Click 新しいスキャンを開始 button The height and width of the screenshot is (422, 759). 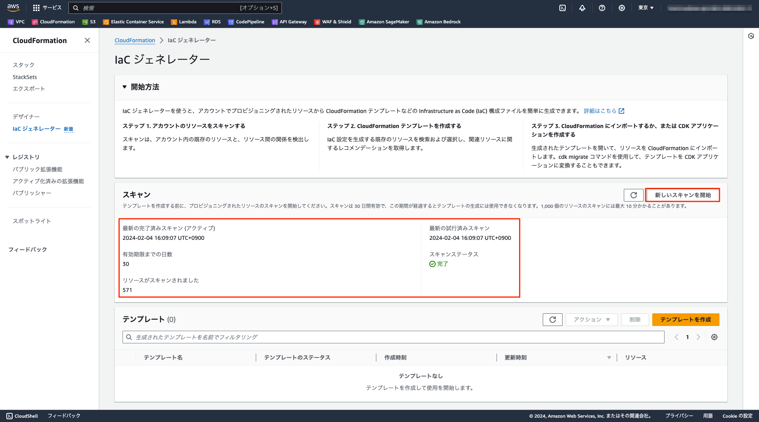coord(683,195)
